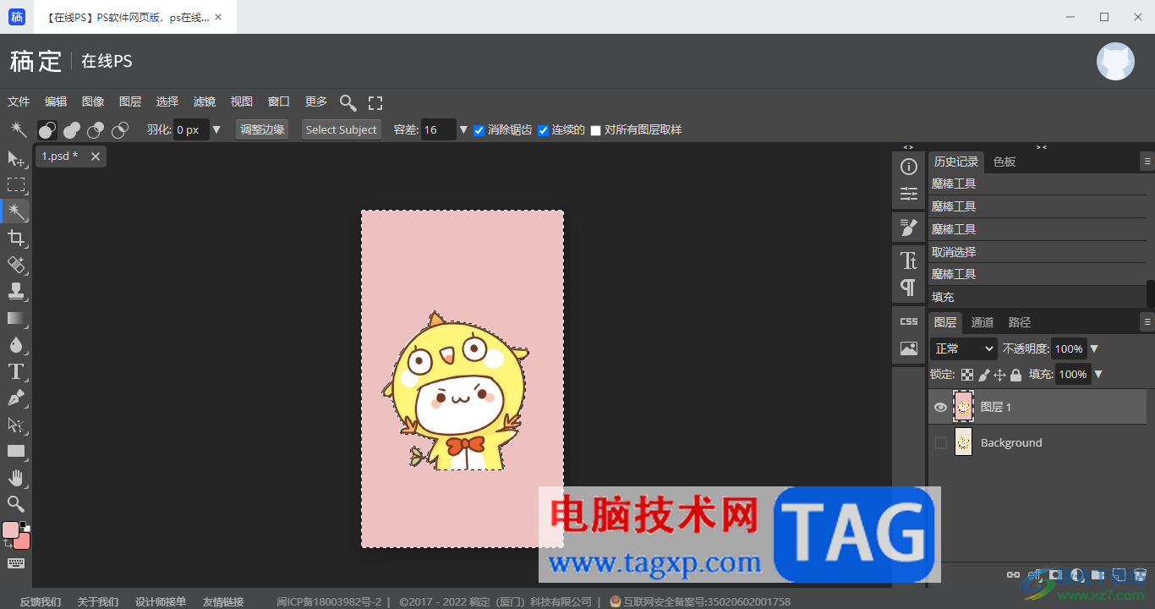1155x609 pixels.
Task: Switch to the 通道 tab
Action: click(983, 322)
